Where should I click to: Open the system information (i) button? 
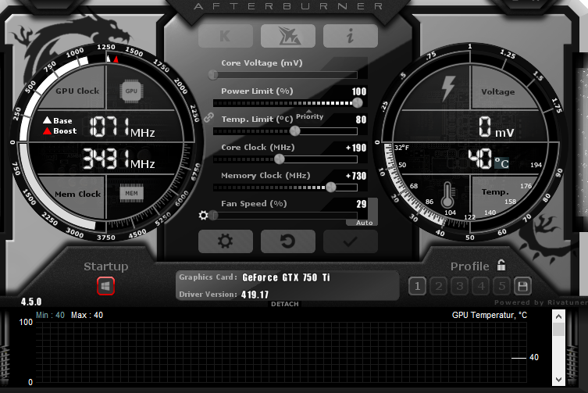click(351, 36)
